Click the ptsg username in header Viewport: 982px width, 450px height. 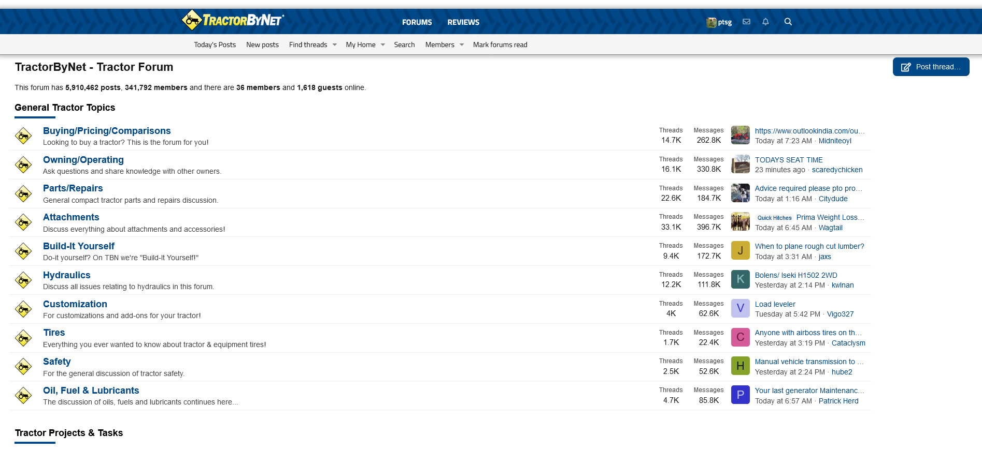point(724,22)
